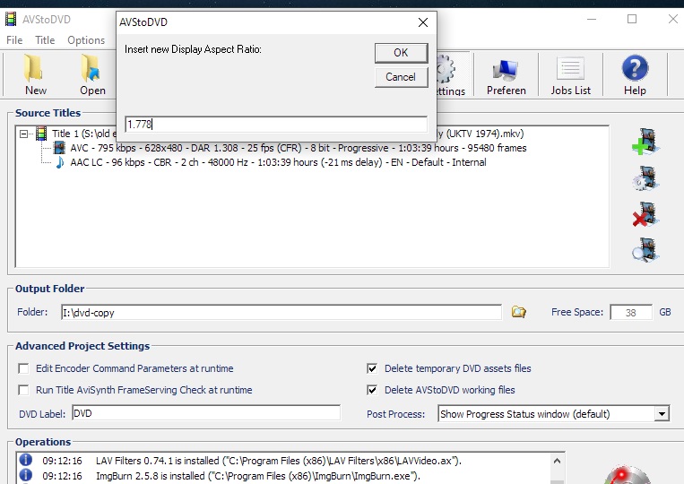
Task: Select the Title 1 row in Source Titles
Action: [x=288, y=134]
